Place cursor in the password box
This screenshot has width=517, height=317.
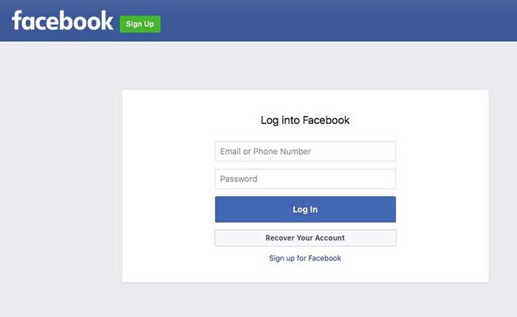305,179
